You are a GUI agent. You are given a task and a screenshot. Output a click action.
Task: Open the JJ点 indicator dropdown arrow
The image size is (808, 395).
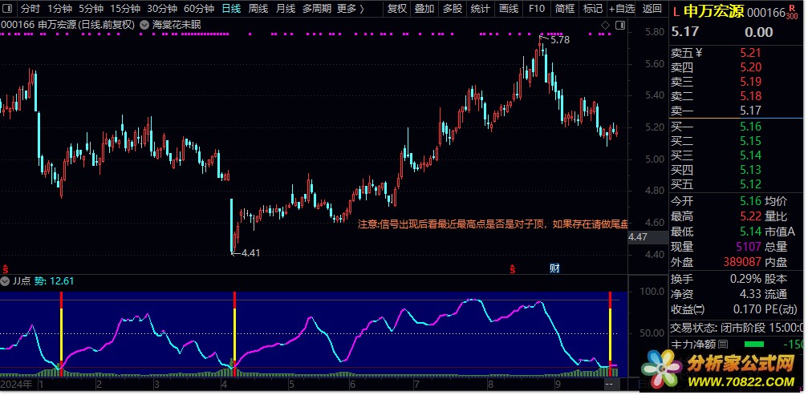pos(6,281)
